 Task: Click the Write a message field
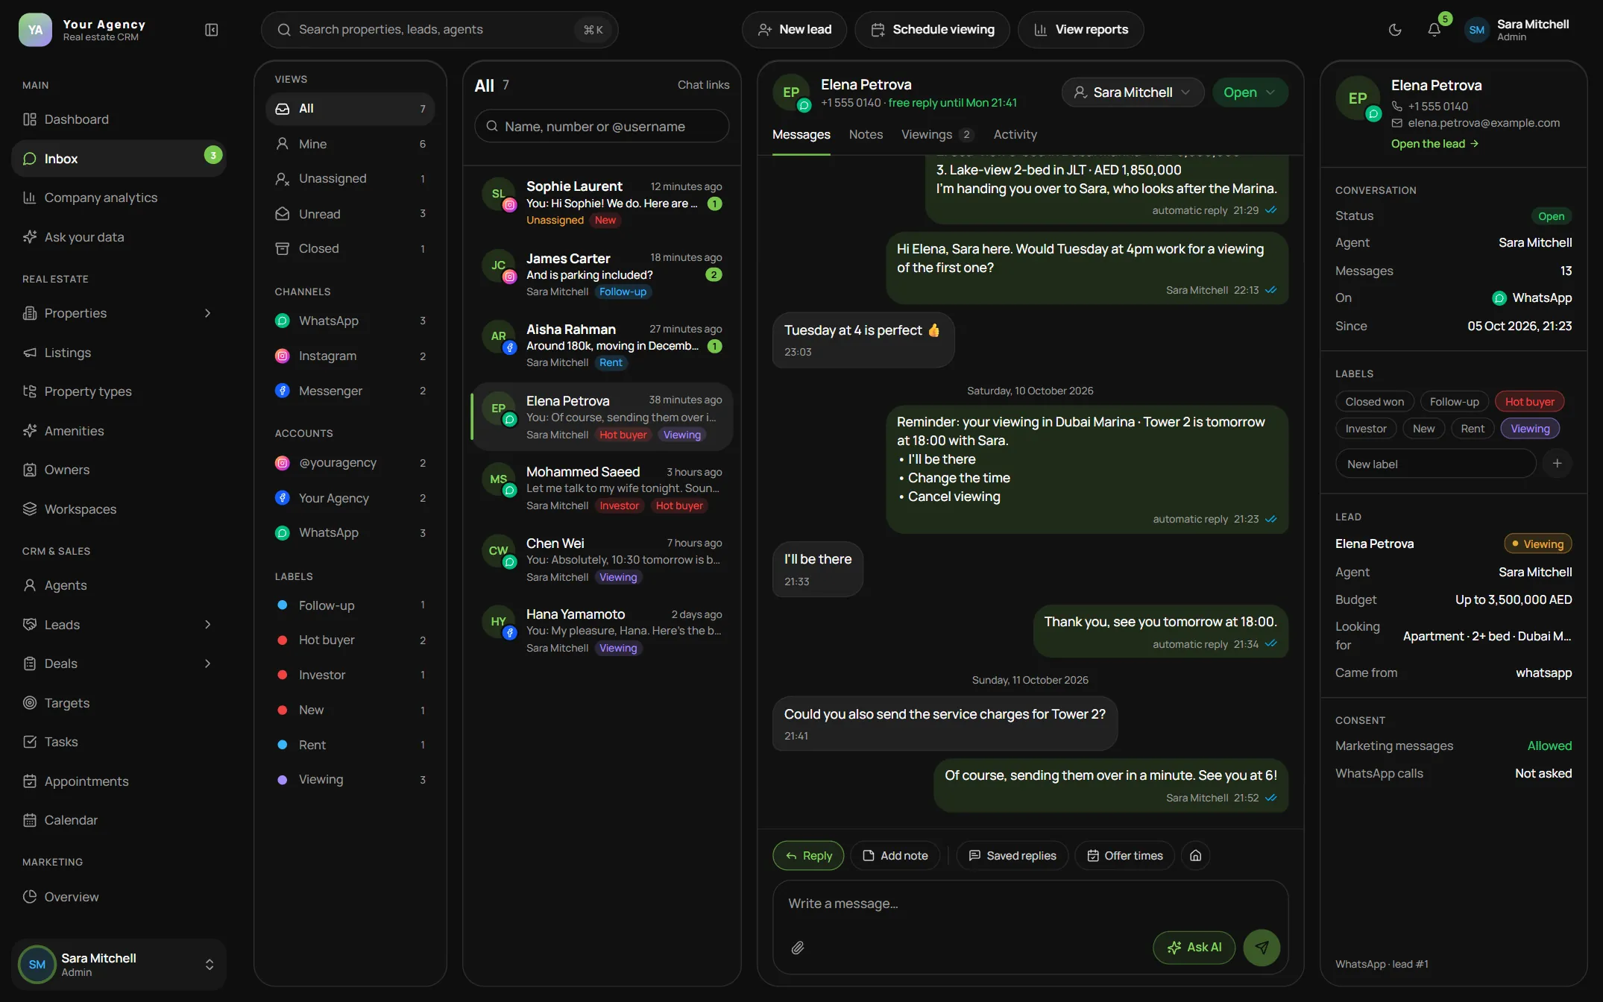[1030, 904]
